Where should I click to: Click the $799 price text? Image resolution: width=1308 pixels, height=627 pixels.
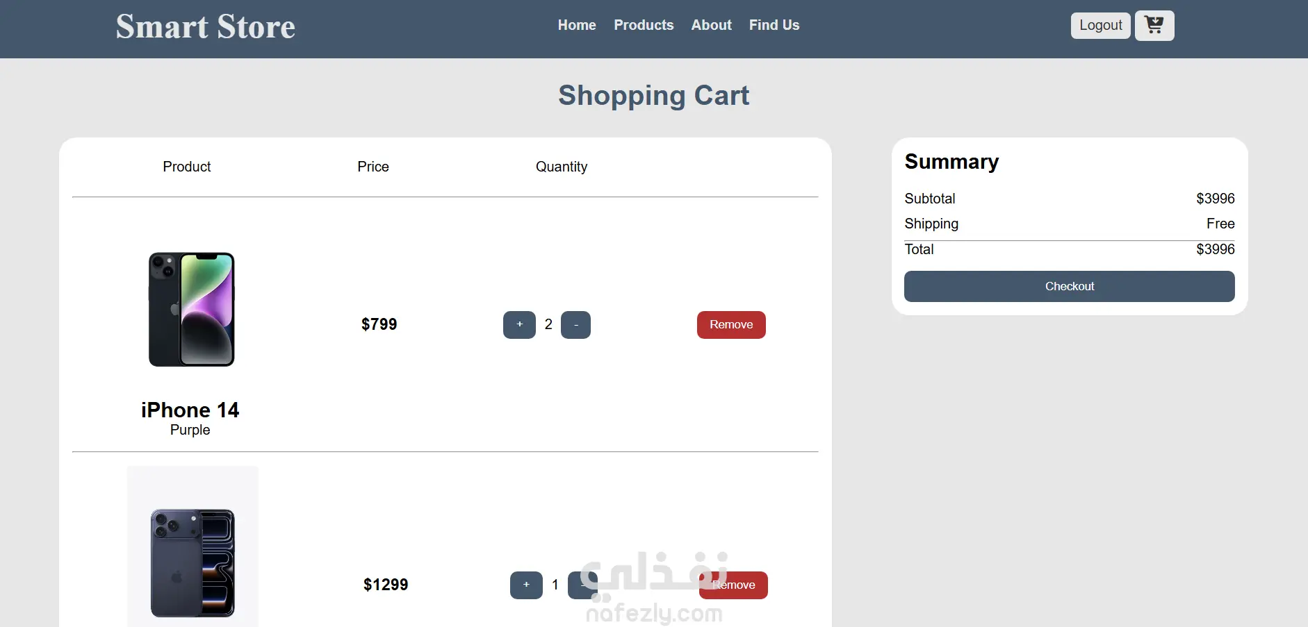point(379,324)
